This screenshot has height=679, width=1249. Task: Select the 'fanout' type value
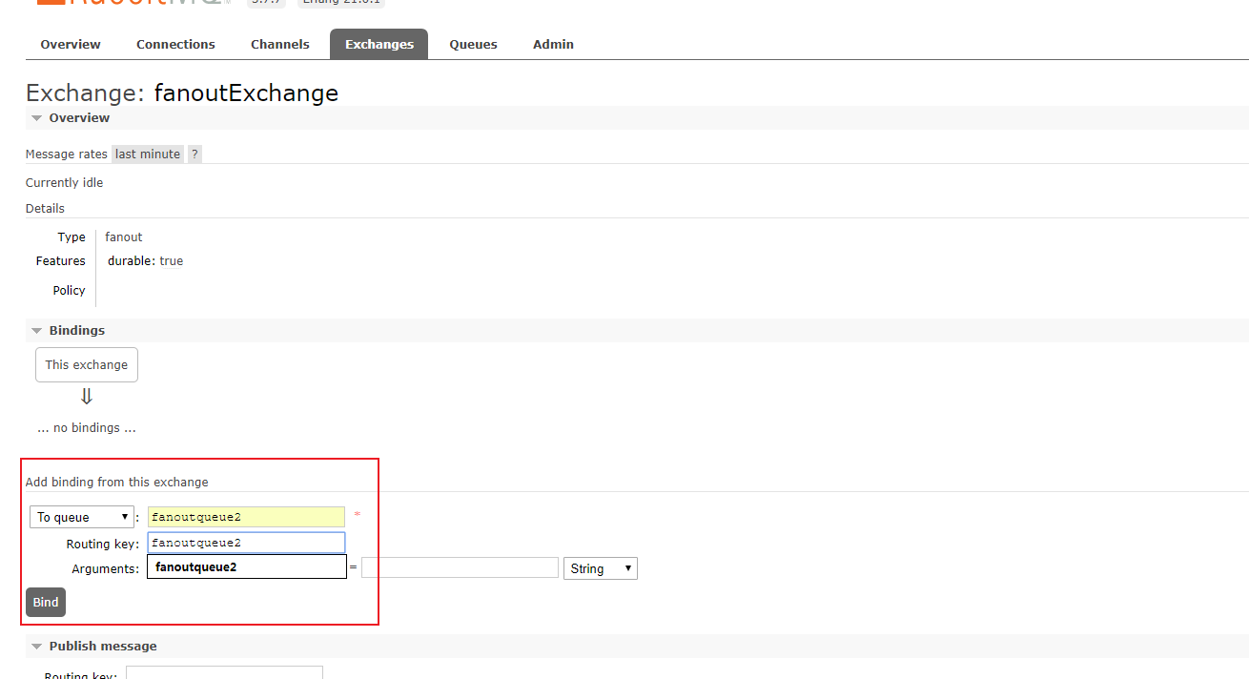[124, 237]
